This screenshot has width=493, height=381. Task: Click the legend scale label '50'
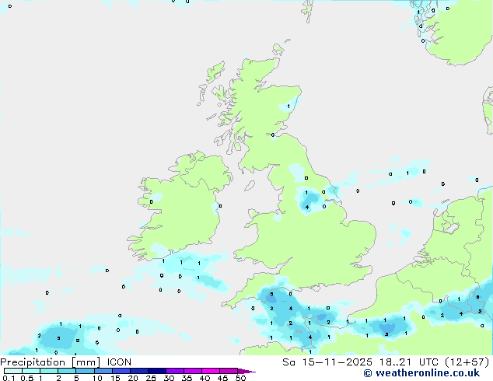(240, 378)
